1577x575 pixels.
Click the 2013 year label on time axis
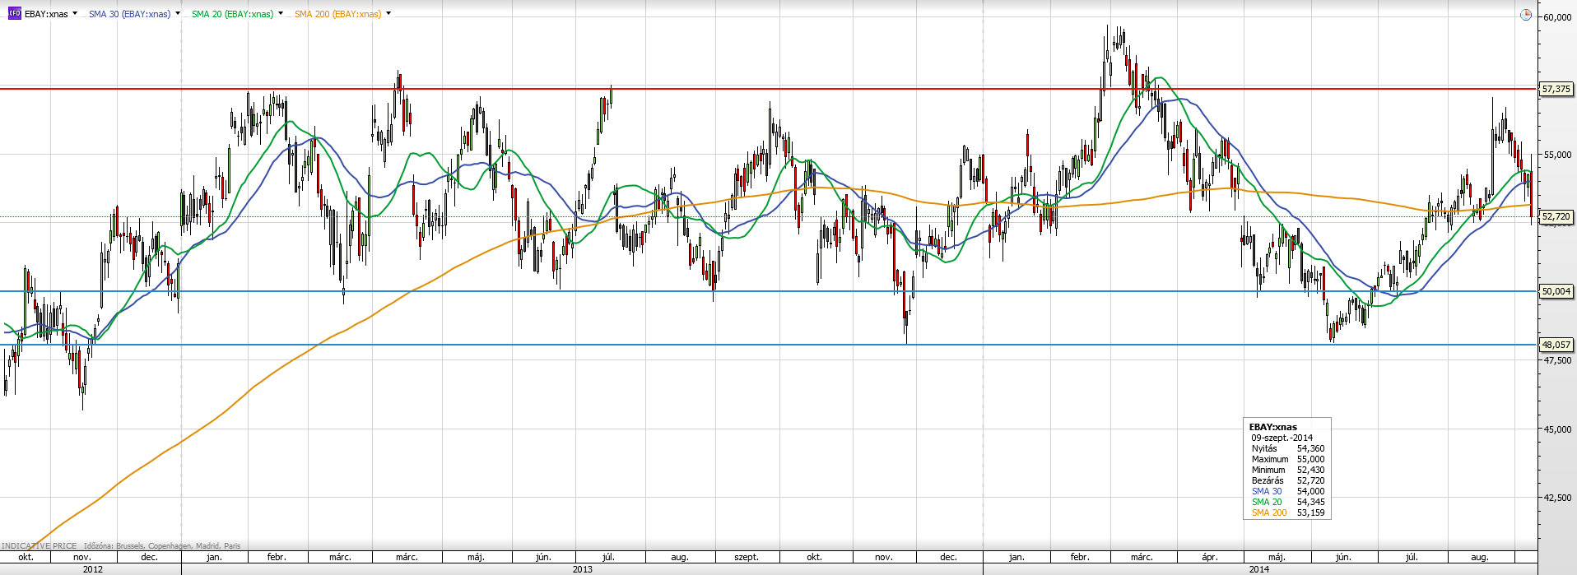pos(582,569)
